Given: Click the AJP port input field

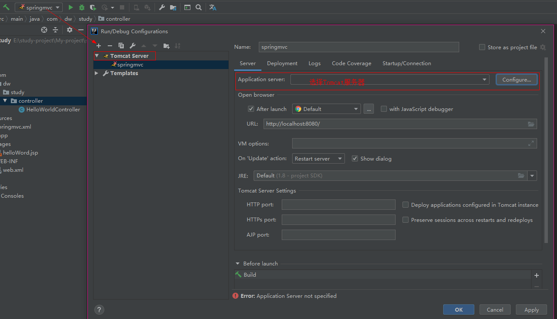Looking at the screenshot, I should pyautogui.click(x=338, y=235).
